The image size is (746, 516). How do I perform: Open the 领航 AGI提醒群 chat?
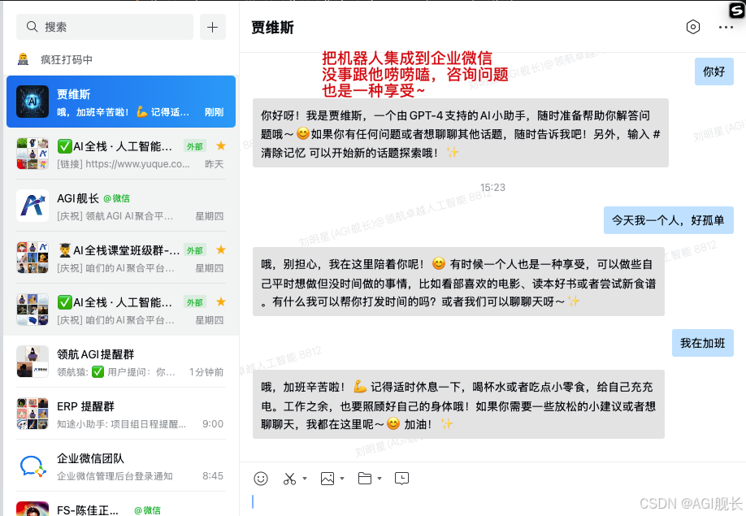[x=121, y=362]
